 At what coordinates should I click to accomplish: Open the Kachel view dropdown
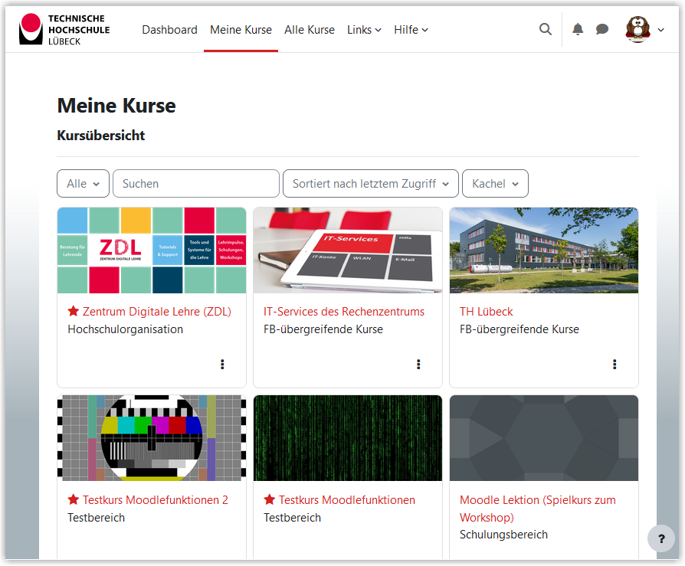495,183
